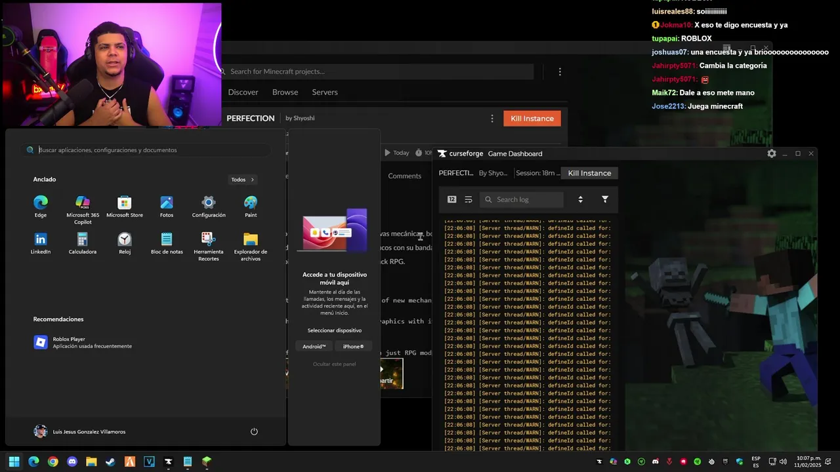Open the log filter funnel
This screenshot has width=840, height=472.
[605, 199]
